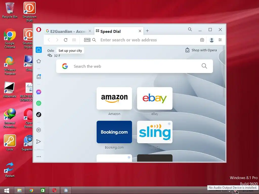Open the sidebar Bookmarks star icon
This screenshot has width=259, height=194.
coord(39,61)
